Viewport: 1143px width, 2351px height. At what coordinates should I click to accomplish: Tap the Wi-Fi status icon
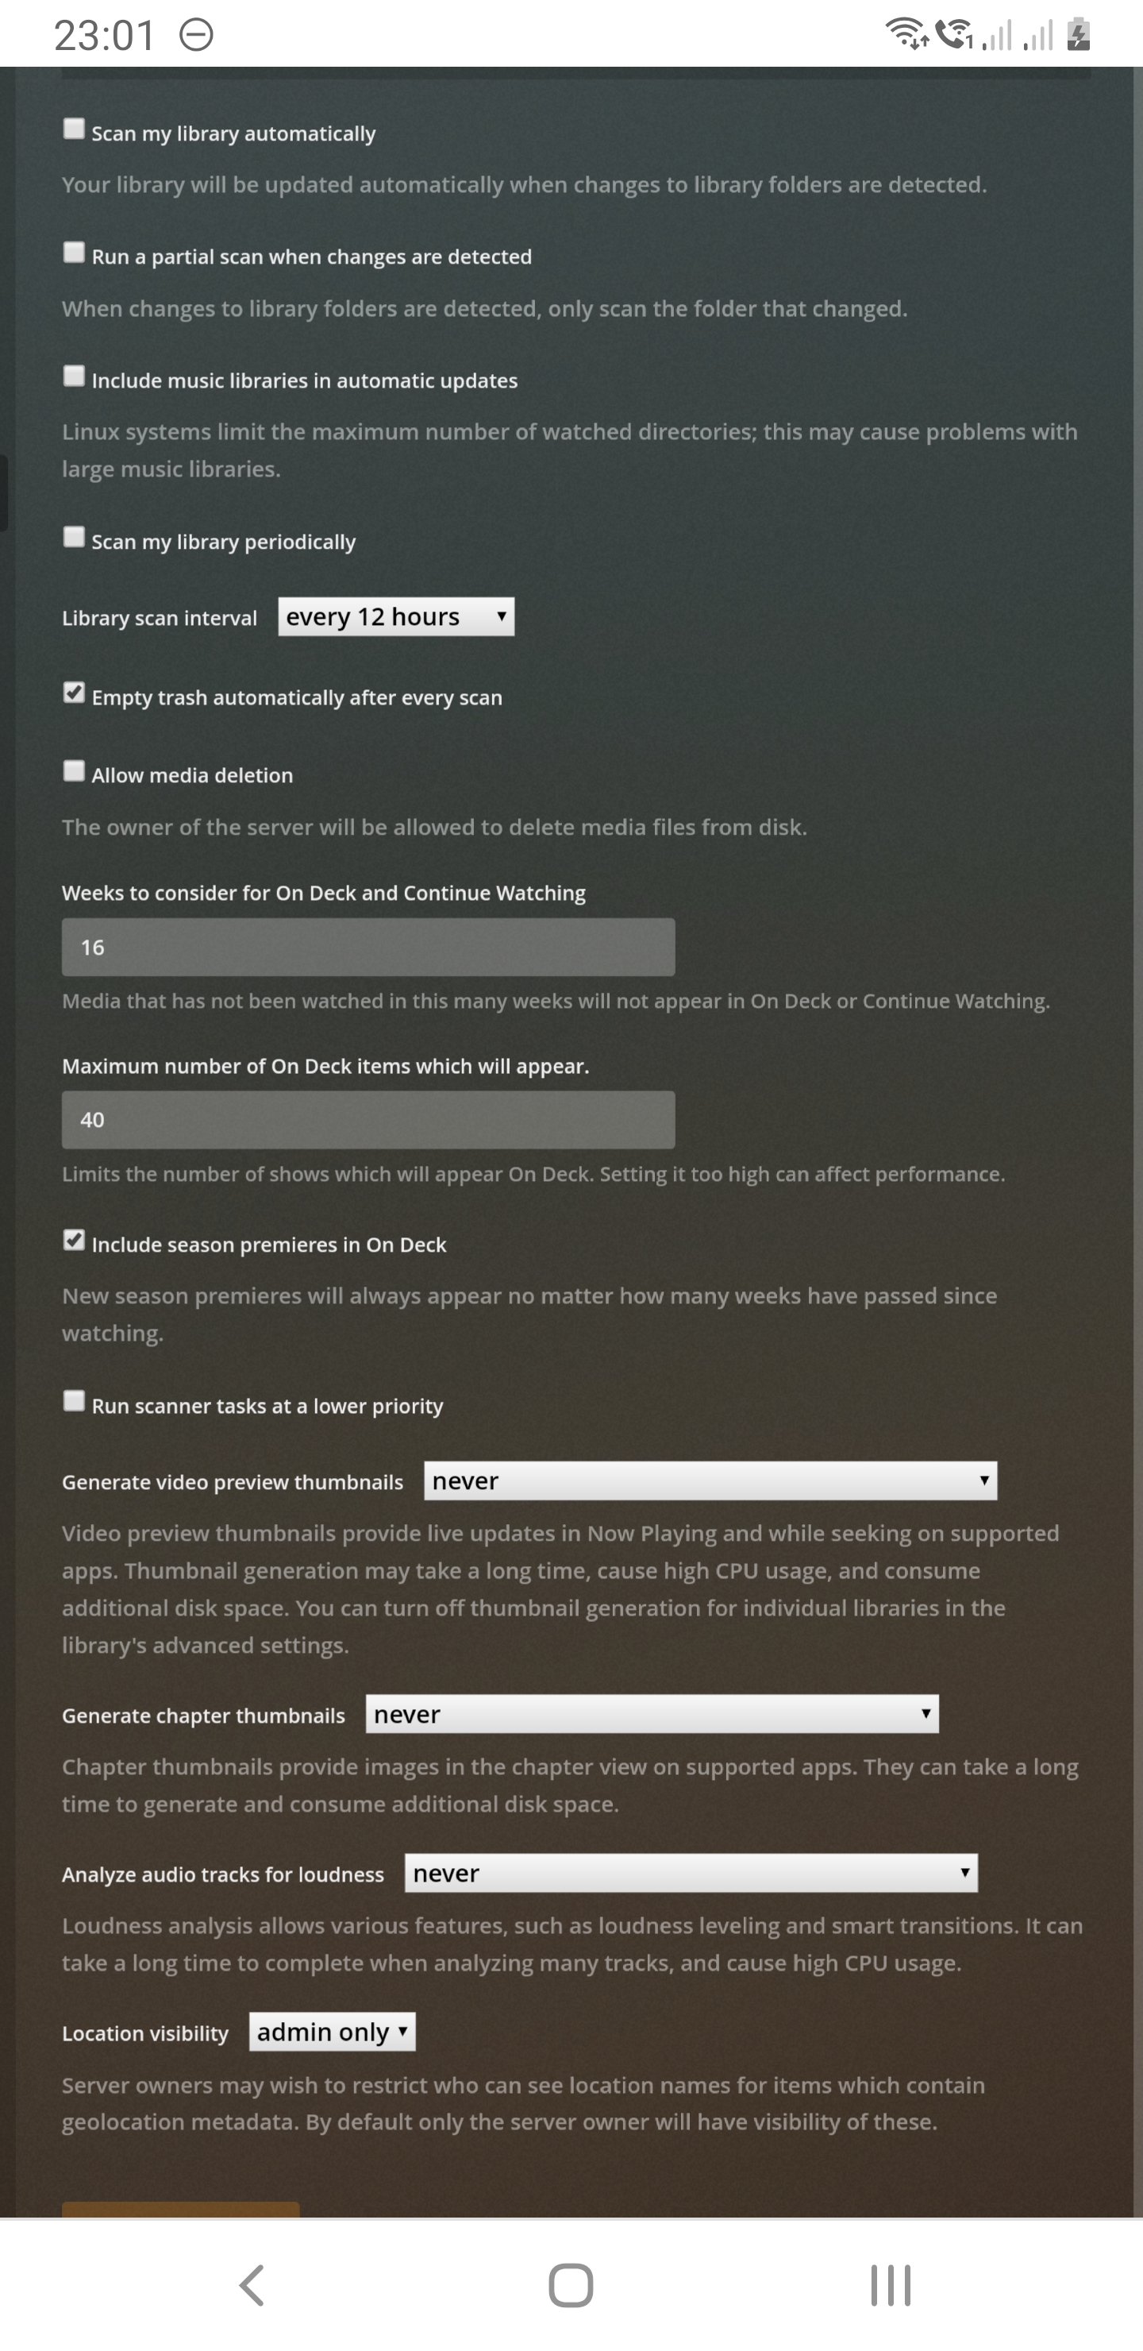click(906, 34)
